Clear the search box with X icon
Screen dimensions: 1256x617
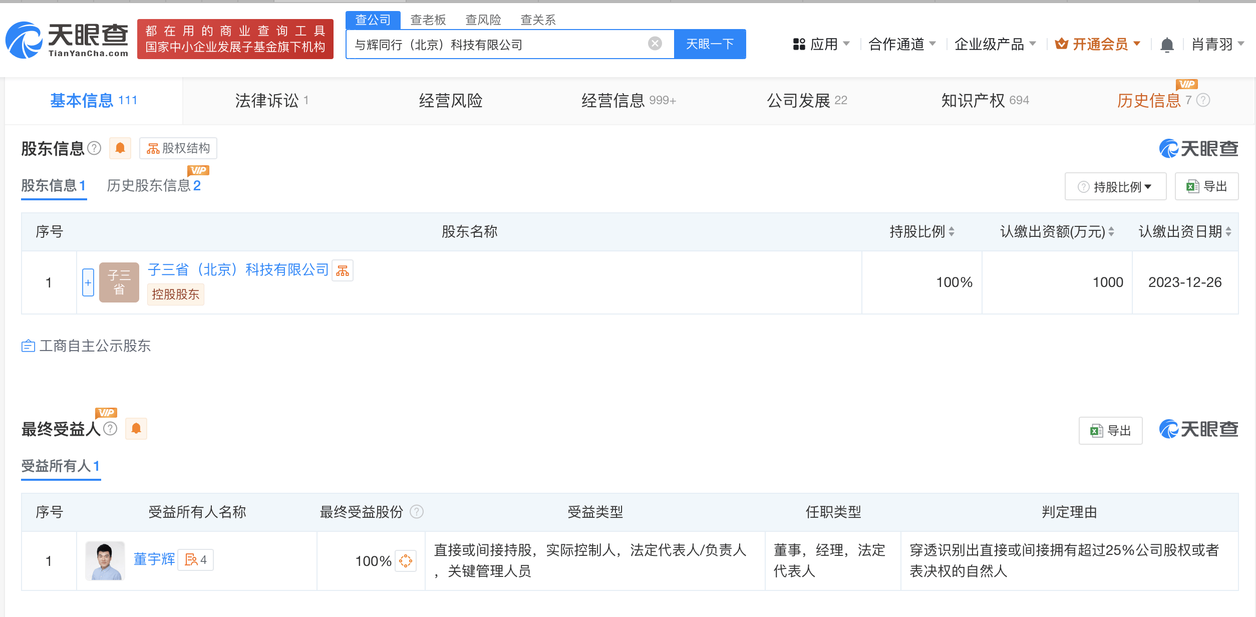(x=655, y=44)
